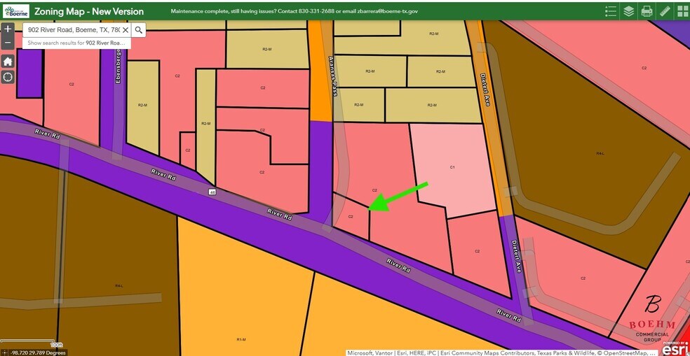Click the Print map icon
690x356 pixels.
pyautogui.click(x=647, y=10)
